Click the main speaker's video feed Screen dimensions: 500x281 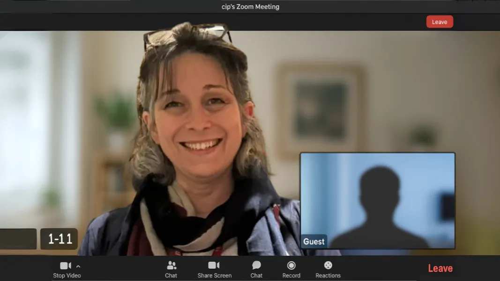(x=197, y=140)
